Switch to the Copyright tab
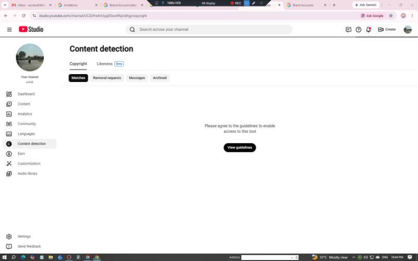The height and width of the screenshot is (261, 418). coord(78,64)
